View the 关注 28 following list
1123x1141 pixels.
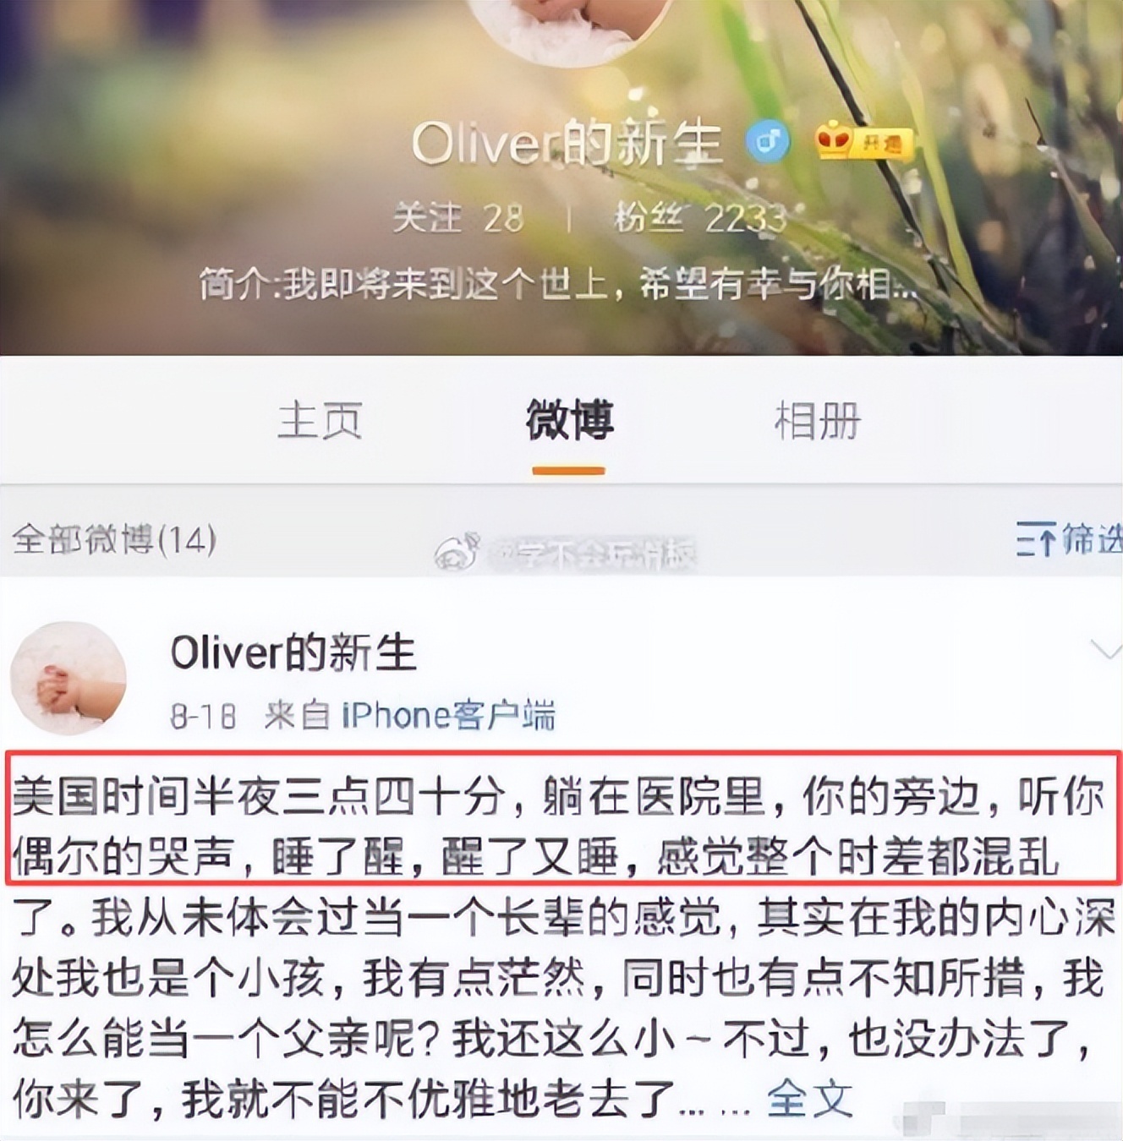click(457, 219)
